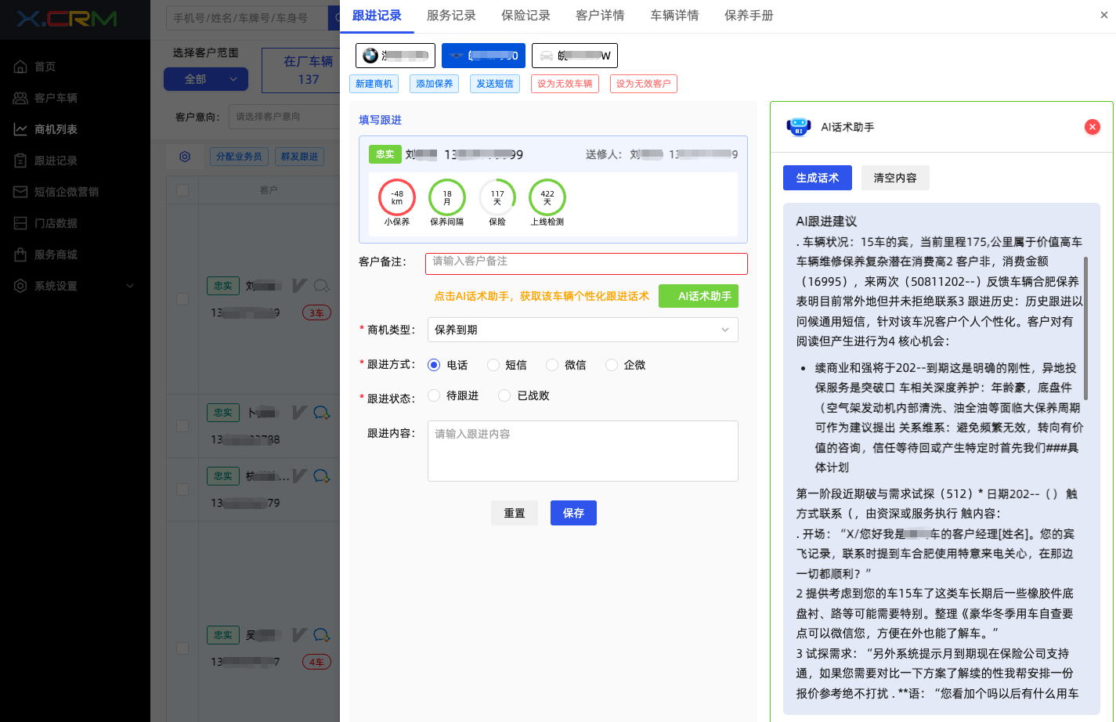Open the 全部 customer range dropdown

(206, 79)
